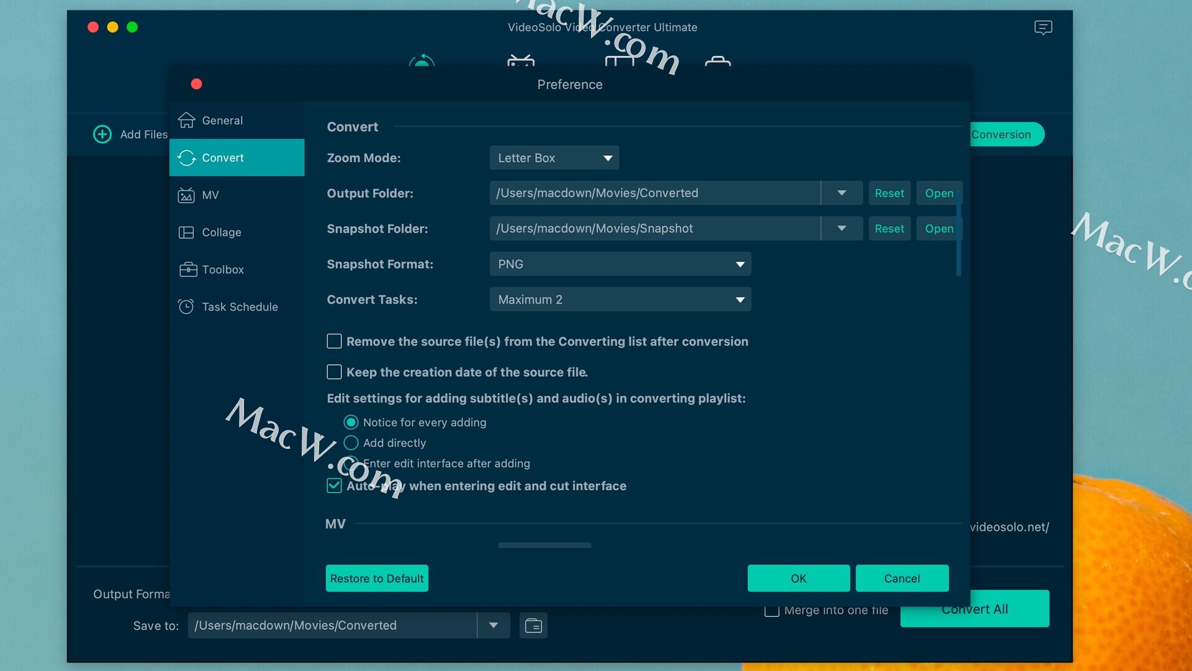The width and height of the screenshot is (1192, 671).
Task: Select Enter edit interface after adding
Action: point(351,463)
